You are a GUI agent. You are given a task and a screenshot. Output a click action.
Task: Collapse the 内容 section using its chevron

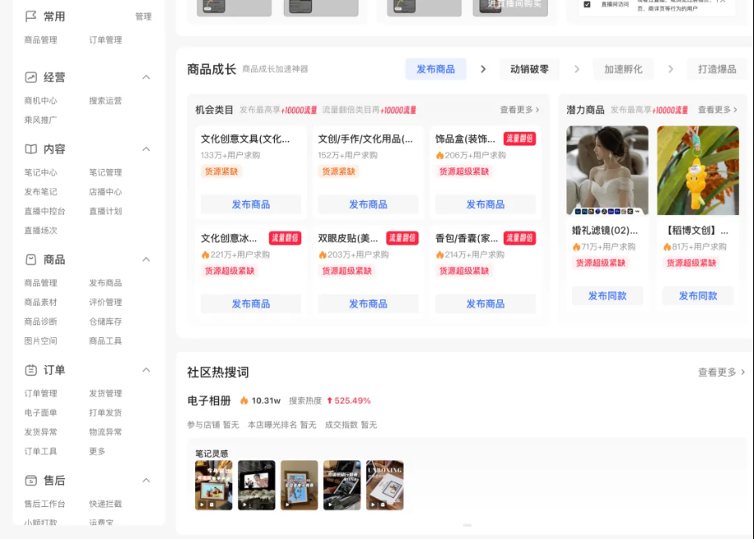(x=146, y=149)
